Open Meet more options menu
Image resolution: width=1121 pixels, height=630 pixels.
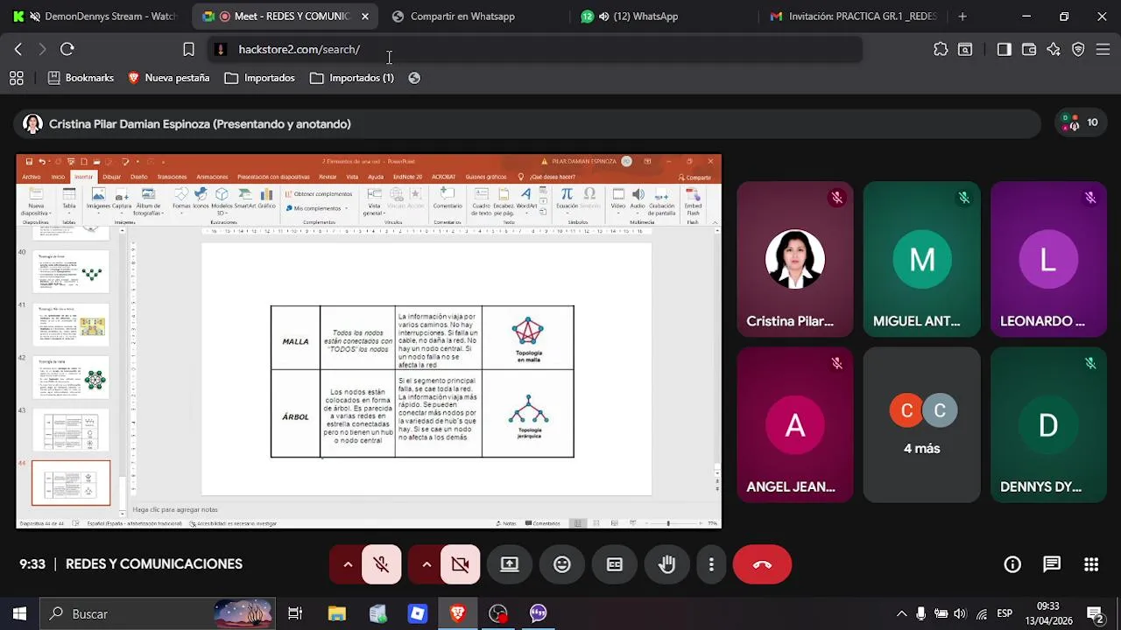[711, 564]
